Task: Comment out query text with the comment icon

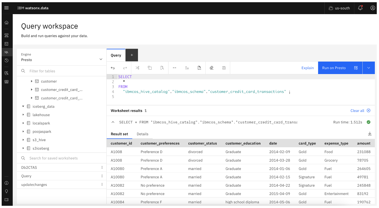Action: tap(175, 68)
